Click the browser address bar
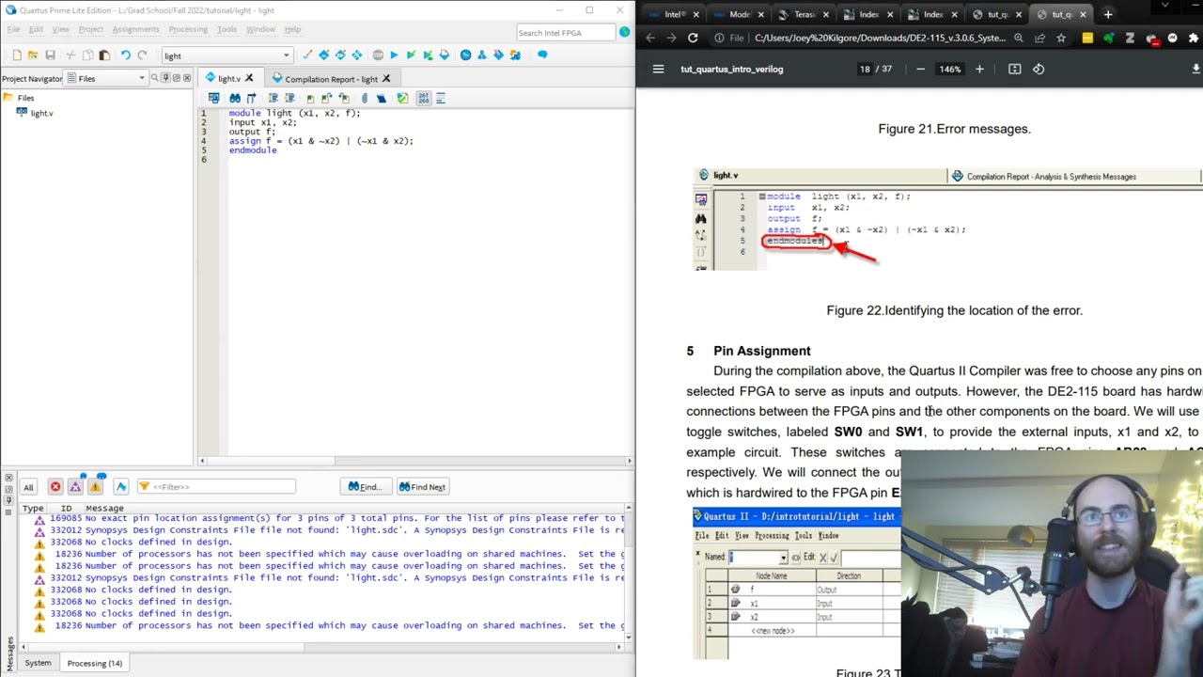The width and height of the screenshot is (1203, 677). pos(879,38)
